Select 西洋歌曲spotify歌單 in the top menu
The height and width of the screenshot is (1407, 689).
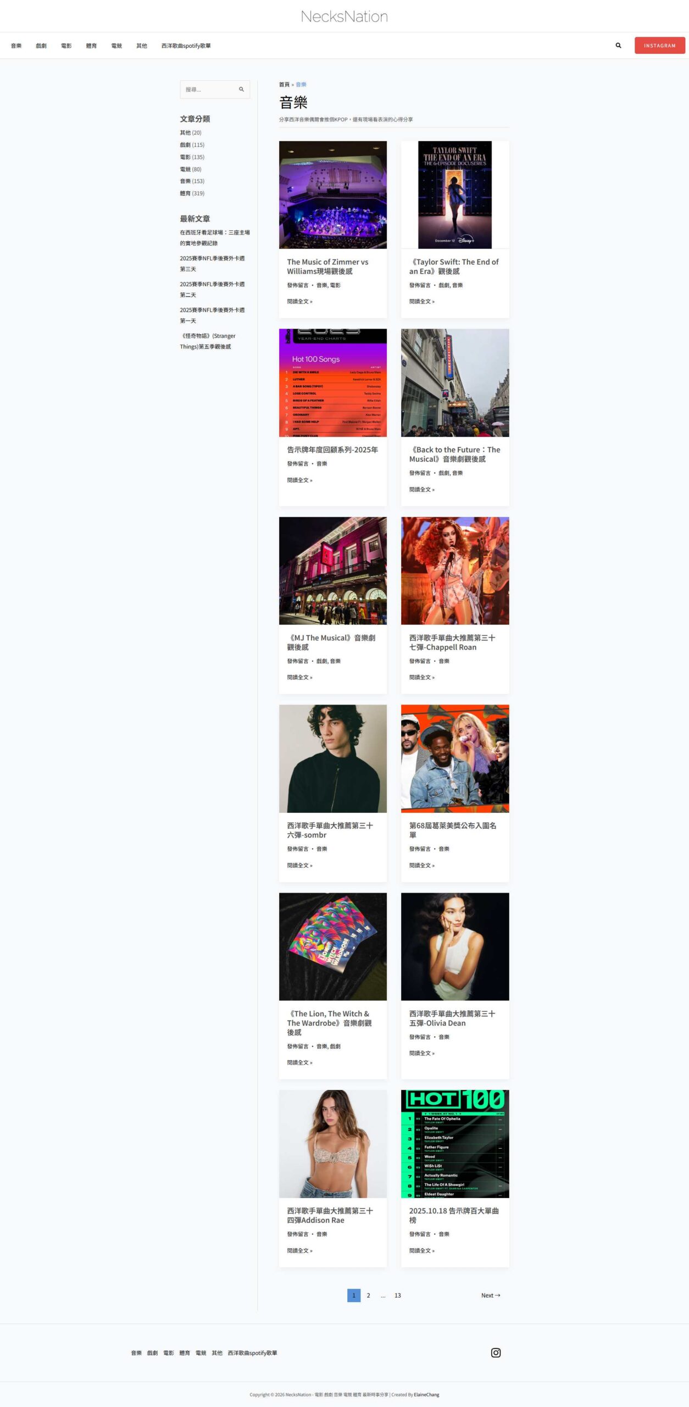click(x=186, y=46)
